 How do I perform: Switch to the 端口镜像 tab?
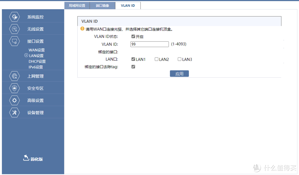click(102, 6)
